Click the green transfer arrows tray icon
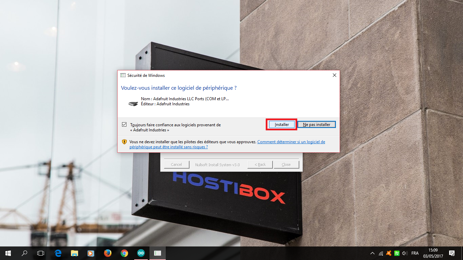Viewport: 463px width, 260px height. pos(396,253)
